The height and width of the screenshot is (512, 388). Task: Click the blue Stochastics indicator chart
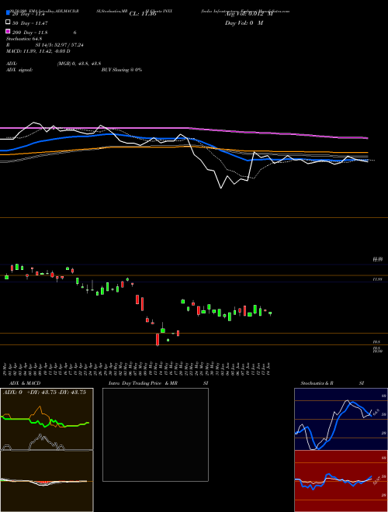tap(341, 419)
